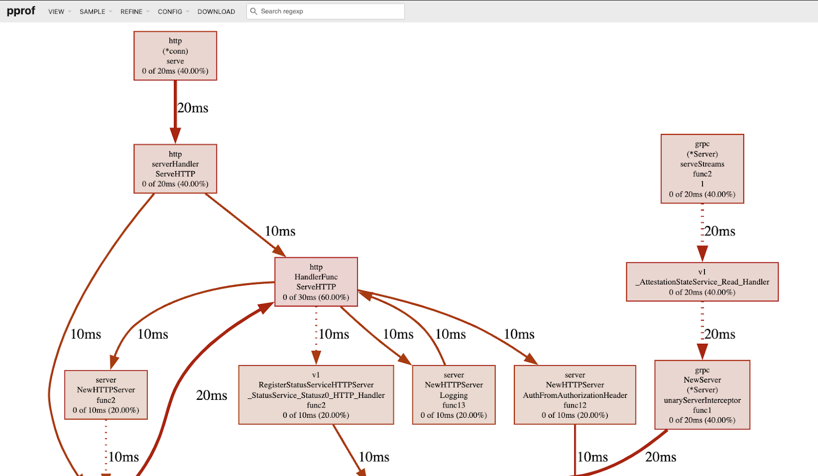Viewport: 818px width, 476px height.
Task: Select the grpc unaryServerInterceptor func1 node
Action: click(x=702, y=395)
